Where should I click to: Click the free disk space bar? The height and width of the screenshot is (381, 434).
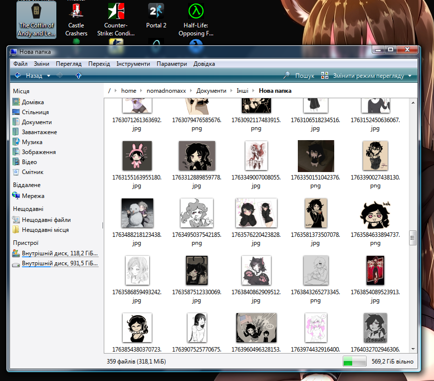[x=355, y=362]
